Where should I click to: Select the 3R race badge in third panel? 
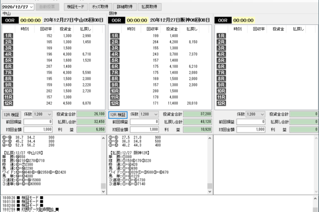click(221, 48)
